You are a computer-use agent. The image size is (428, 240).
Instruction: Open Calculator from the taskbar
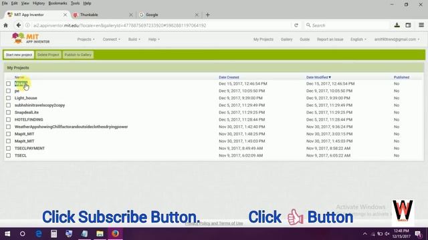(53, 233)
